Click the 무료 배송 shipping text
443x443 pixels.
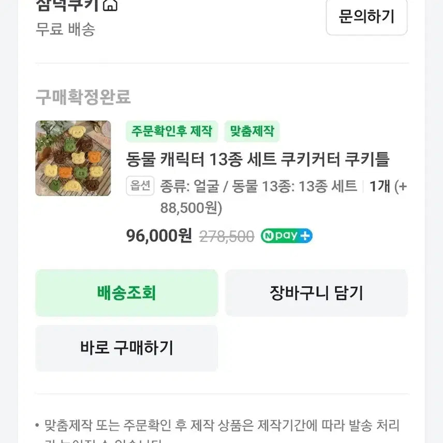click(65, 29)
